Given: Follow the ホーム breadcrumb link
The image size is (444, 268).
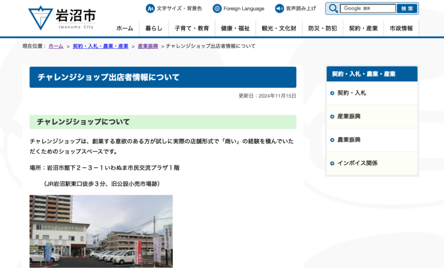Looking at the screenshot, I should (x=56, y=46).
